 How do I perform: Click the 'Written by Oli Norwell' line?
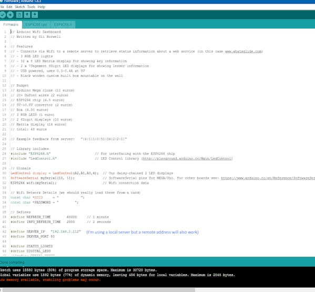pyautogui.click(x=36, y=37)
